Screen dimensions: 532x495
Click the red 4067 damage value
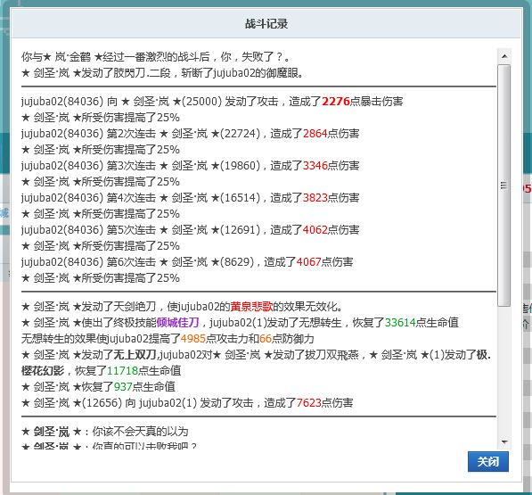308,261
